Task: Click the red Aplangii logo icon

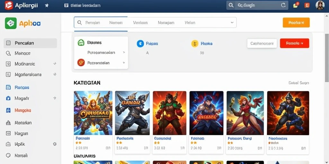Action: 9,5
